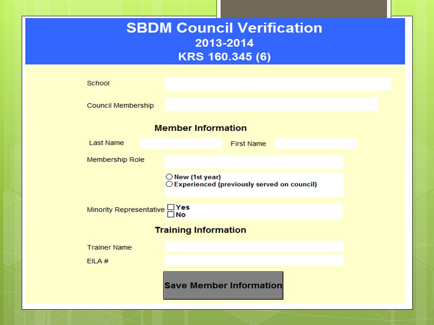Select Experienced (previously served) radio button
This screenshot has height=325, width=434.
click(x=169, y=184)
